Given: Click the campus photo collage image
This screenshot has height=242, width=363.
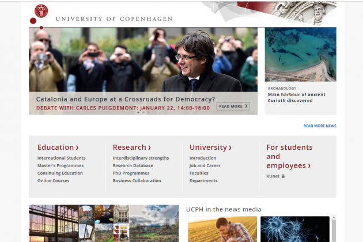Looking at the screenshot, I should (x=104, y=223).
